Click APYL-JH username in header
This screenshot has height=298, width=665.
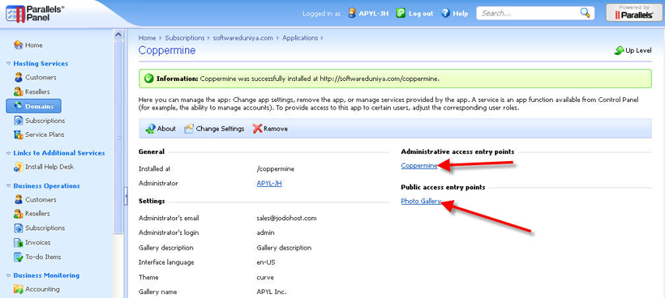(x=374, y=14)
